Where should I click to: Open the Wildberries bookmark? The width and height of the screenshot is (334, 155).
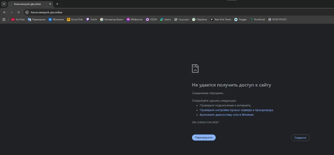[x=134, y=20]
